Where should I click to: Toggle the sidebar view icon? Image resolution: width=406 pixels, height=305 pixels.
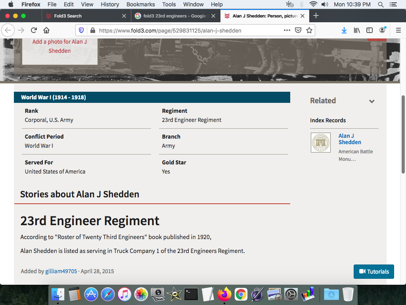369,30
